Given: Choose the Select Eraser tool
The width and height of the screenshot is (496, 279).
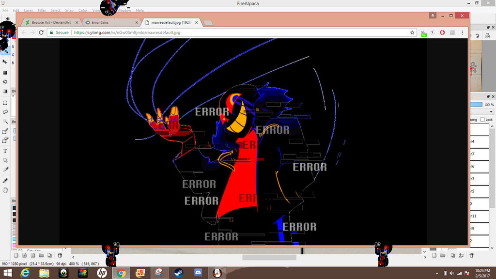Looking at the screenshot, I should coord(5,140).
